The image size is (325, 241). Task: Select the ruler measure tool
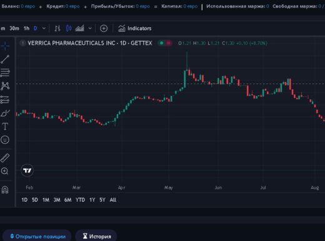(5, 158)
